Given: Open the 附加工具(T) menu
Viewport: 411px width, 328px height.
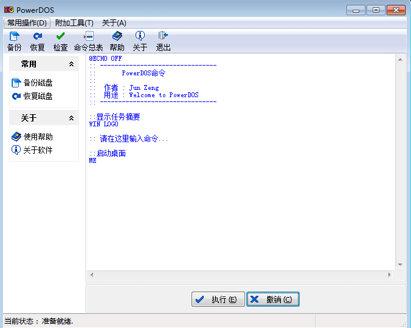Looking at the screenshot, I should coord(74,23).
